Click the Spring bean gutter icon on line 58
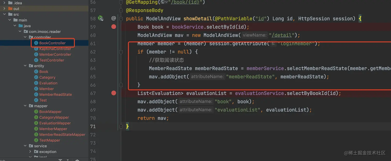This screenshot has height=161, width=391. point(101,19)
